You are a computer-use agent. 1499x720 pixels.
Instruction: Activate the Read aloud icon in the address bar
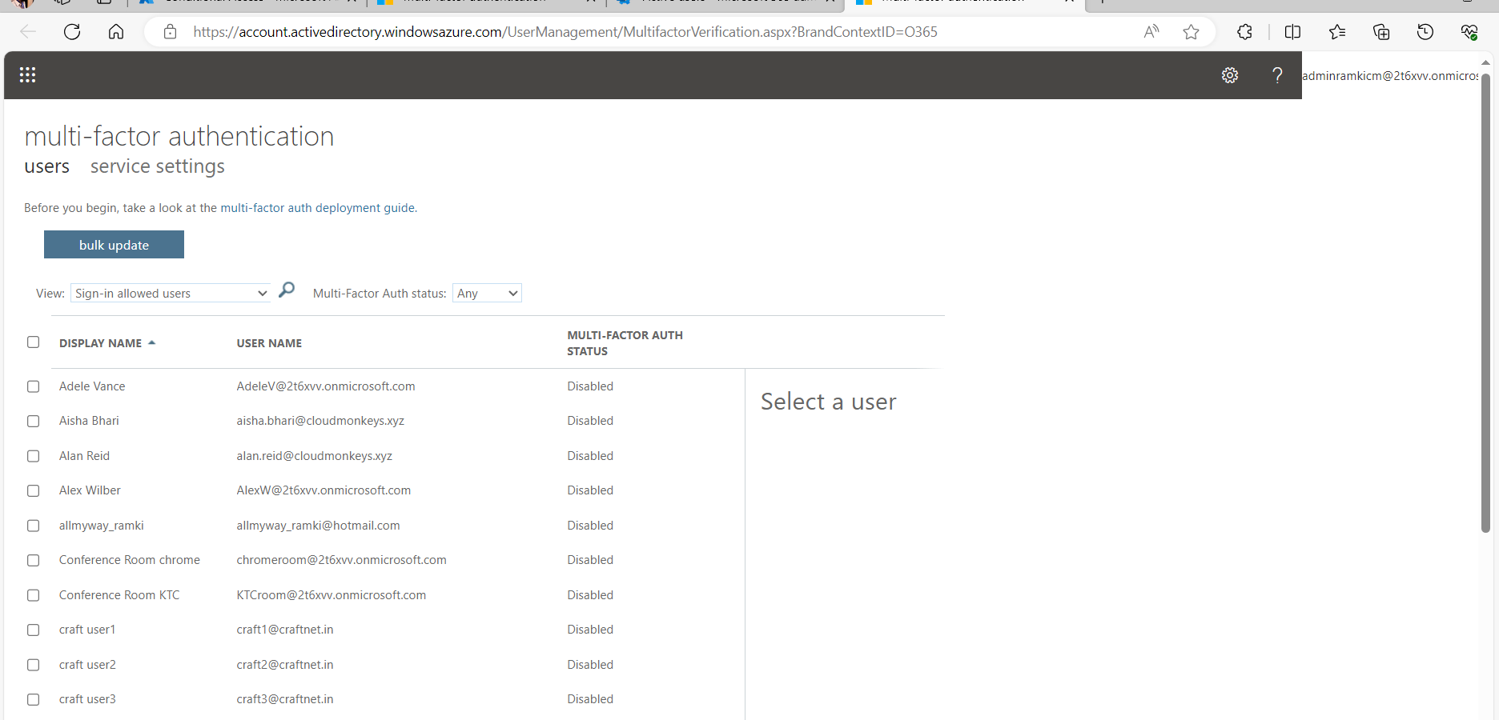coord(1151,32)
